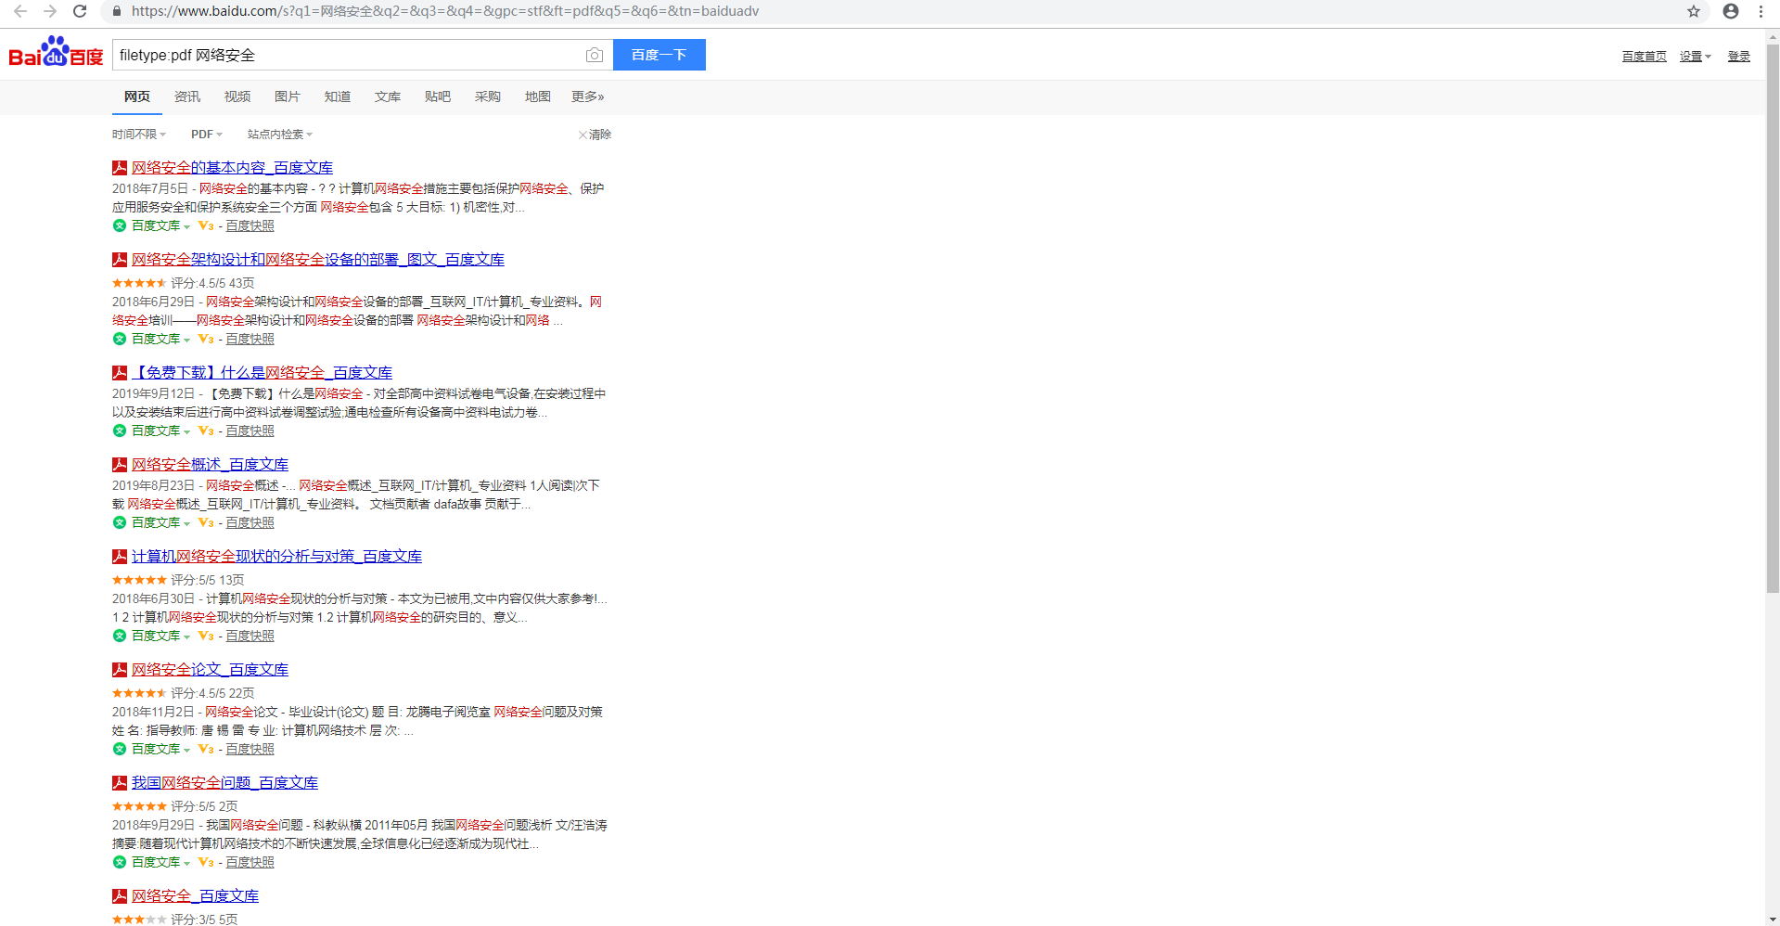Viewport: 1780px width, 926px height.
Task: Switch to the 文库 tab
Action: pos(388,96)
